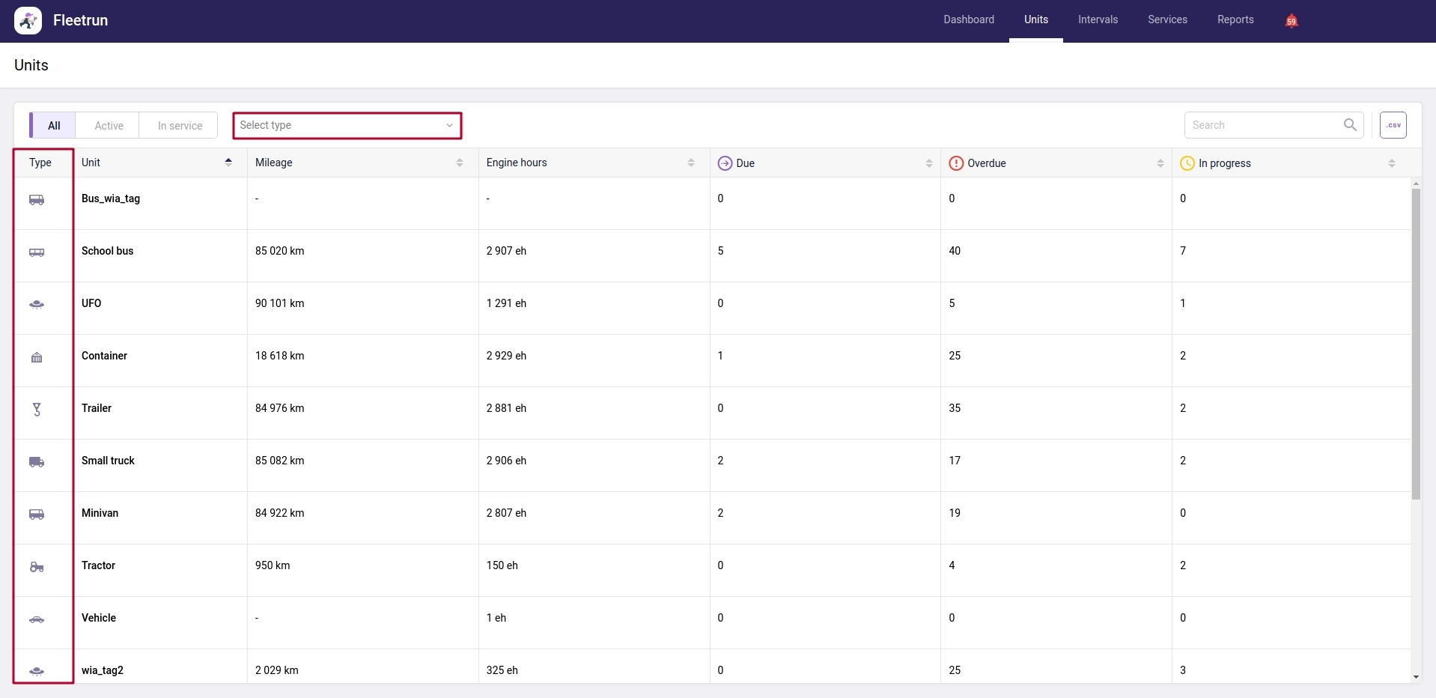The height and width of the screenshot is (698, 1436).
Task: Switch to the In service tab
Action: point(178,125)
